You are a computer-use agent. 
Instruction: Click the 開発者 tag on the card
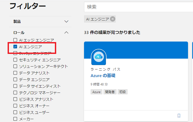110,92
